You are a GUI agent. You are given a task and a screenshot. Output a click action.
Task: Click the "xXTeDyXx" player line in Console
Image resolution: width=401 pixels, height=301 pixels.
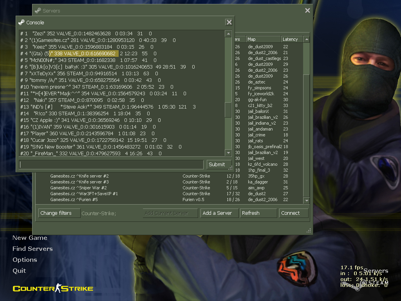[x=89, y=73]
